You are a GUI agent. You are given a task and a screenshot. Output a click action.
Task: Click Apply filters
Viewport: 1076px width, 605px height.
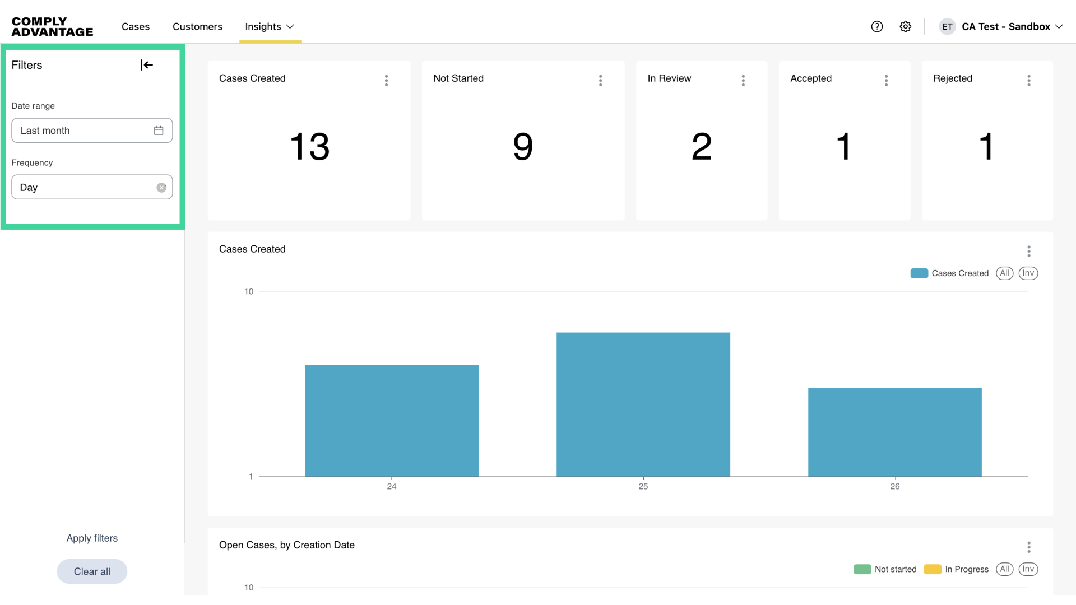pyautogui.click(x=92, y=538)
